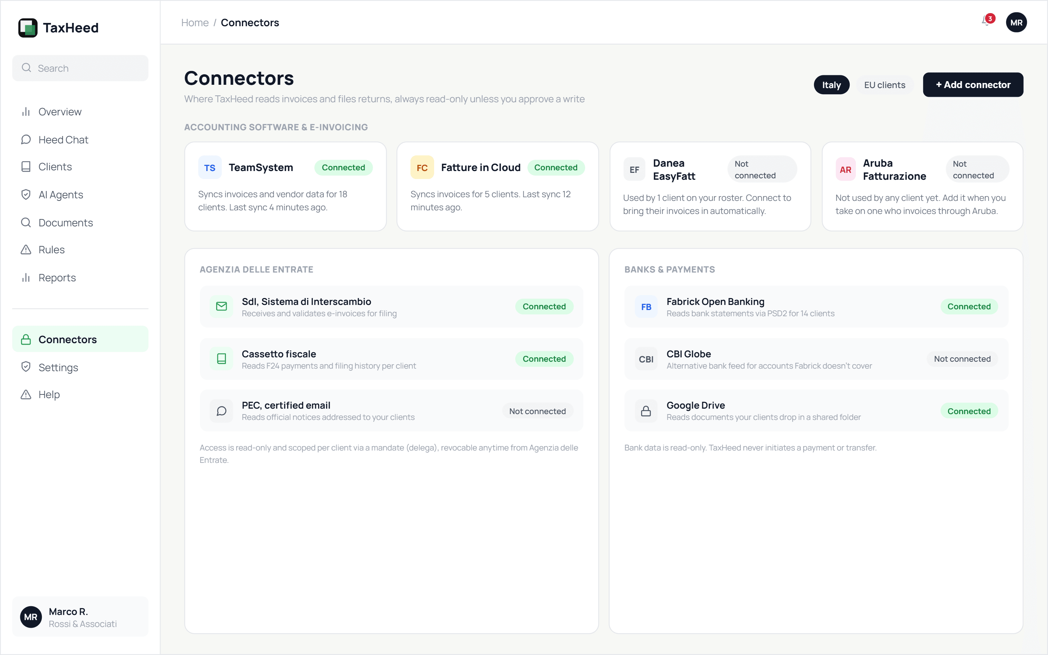
Task: Go to Clients in sidebar
Action: pos(80,167)
